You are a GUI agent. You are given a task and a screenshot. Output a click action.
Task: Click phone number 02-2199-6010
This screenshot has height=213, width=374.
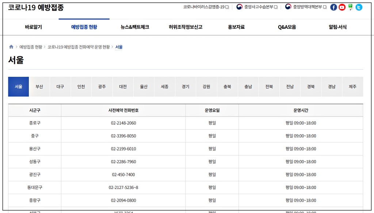(123, 149)
